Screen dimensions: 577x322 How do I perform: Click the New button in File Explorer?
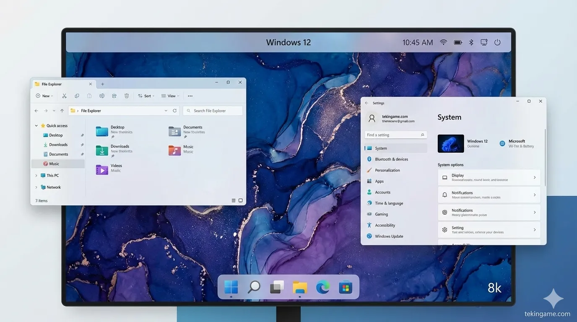tap(44, 96)
